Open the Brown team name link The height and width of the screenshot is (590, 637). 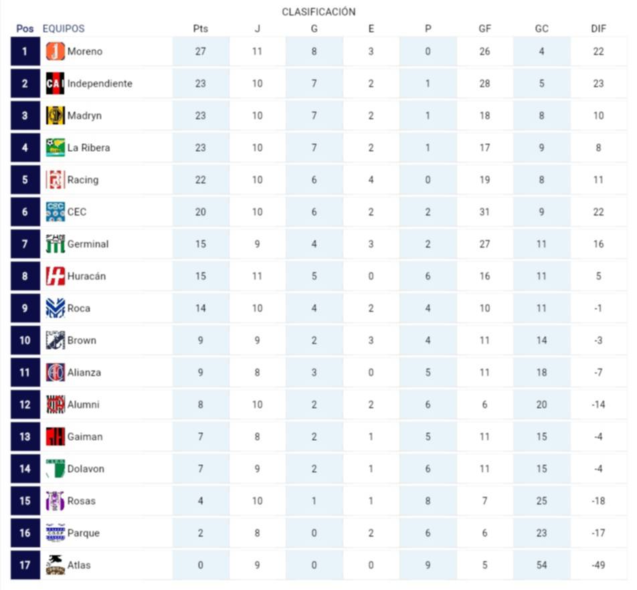click(82, 340)
